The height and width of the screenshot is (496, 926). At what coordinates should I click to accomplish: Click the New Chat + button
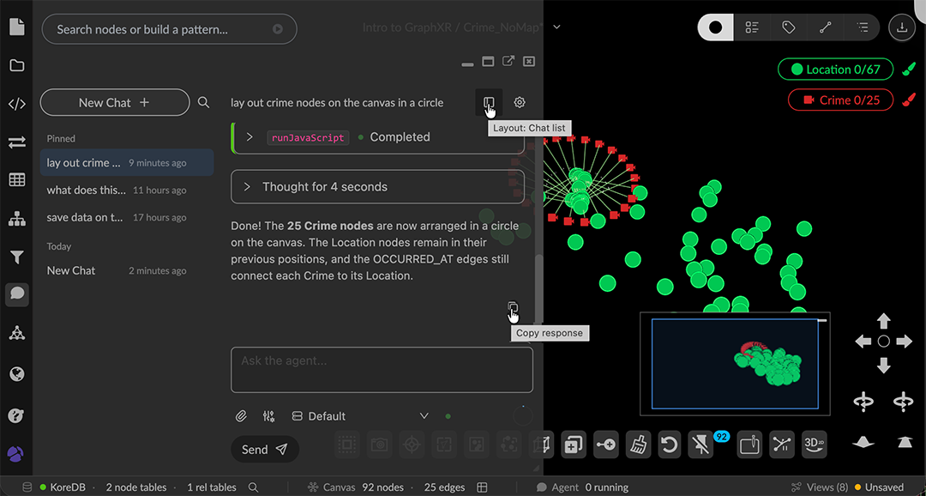pyautogui.click(x=115, y=102)
